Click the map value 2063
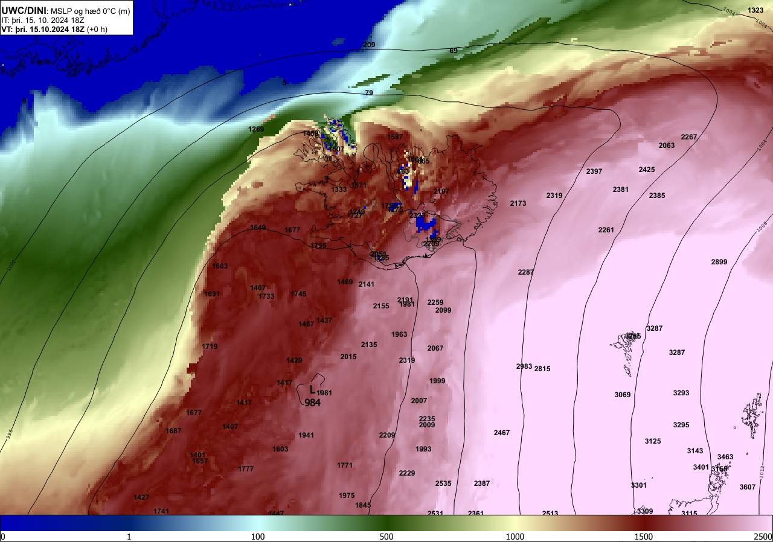 pyautogui.click(x=667, y=145)
